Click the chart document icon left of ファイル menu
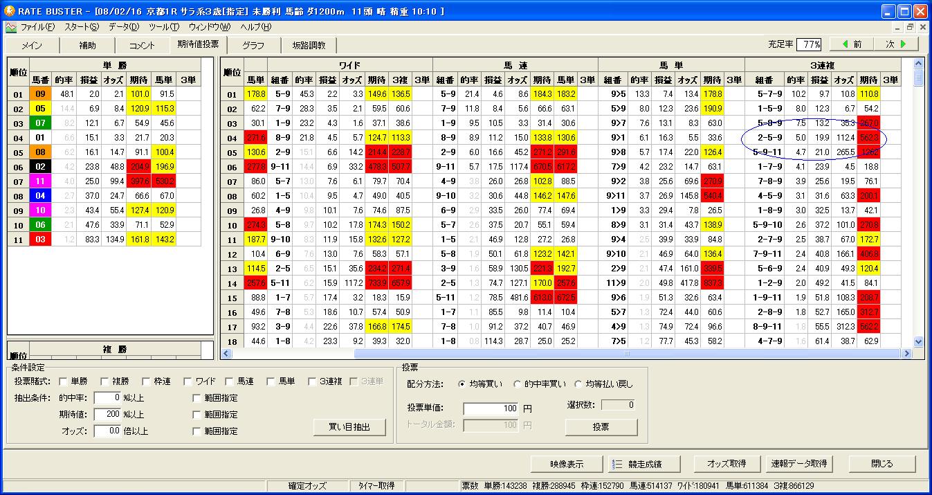 click(x=10, y=27)
